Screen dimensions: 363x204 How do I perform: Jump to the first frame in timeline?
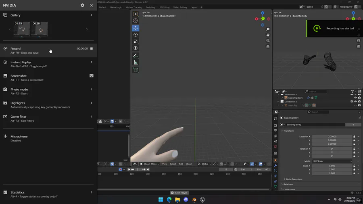[129, 169]
